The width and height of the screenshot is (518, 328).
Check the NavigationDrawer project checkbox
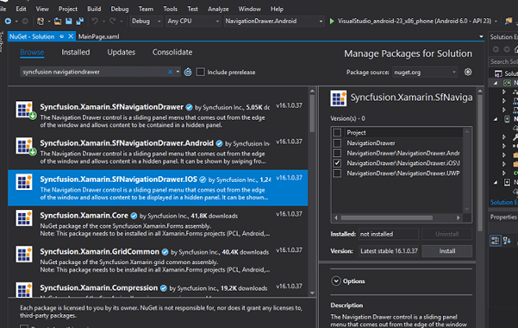[x=337, y=143]
